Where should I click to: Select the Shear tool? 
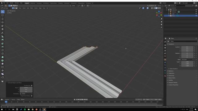[x=2, y=74]
